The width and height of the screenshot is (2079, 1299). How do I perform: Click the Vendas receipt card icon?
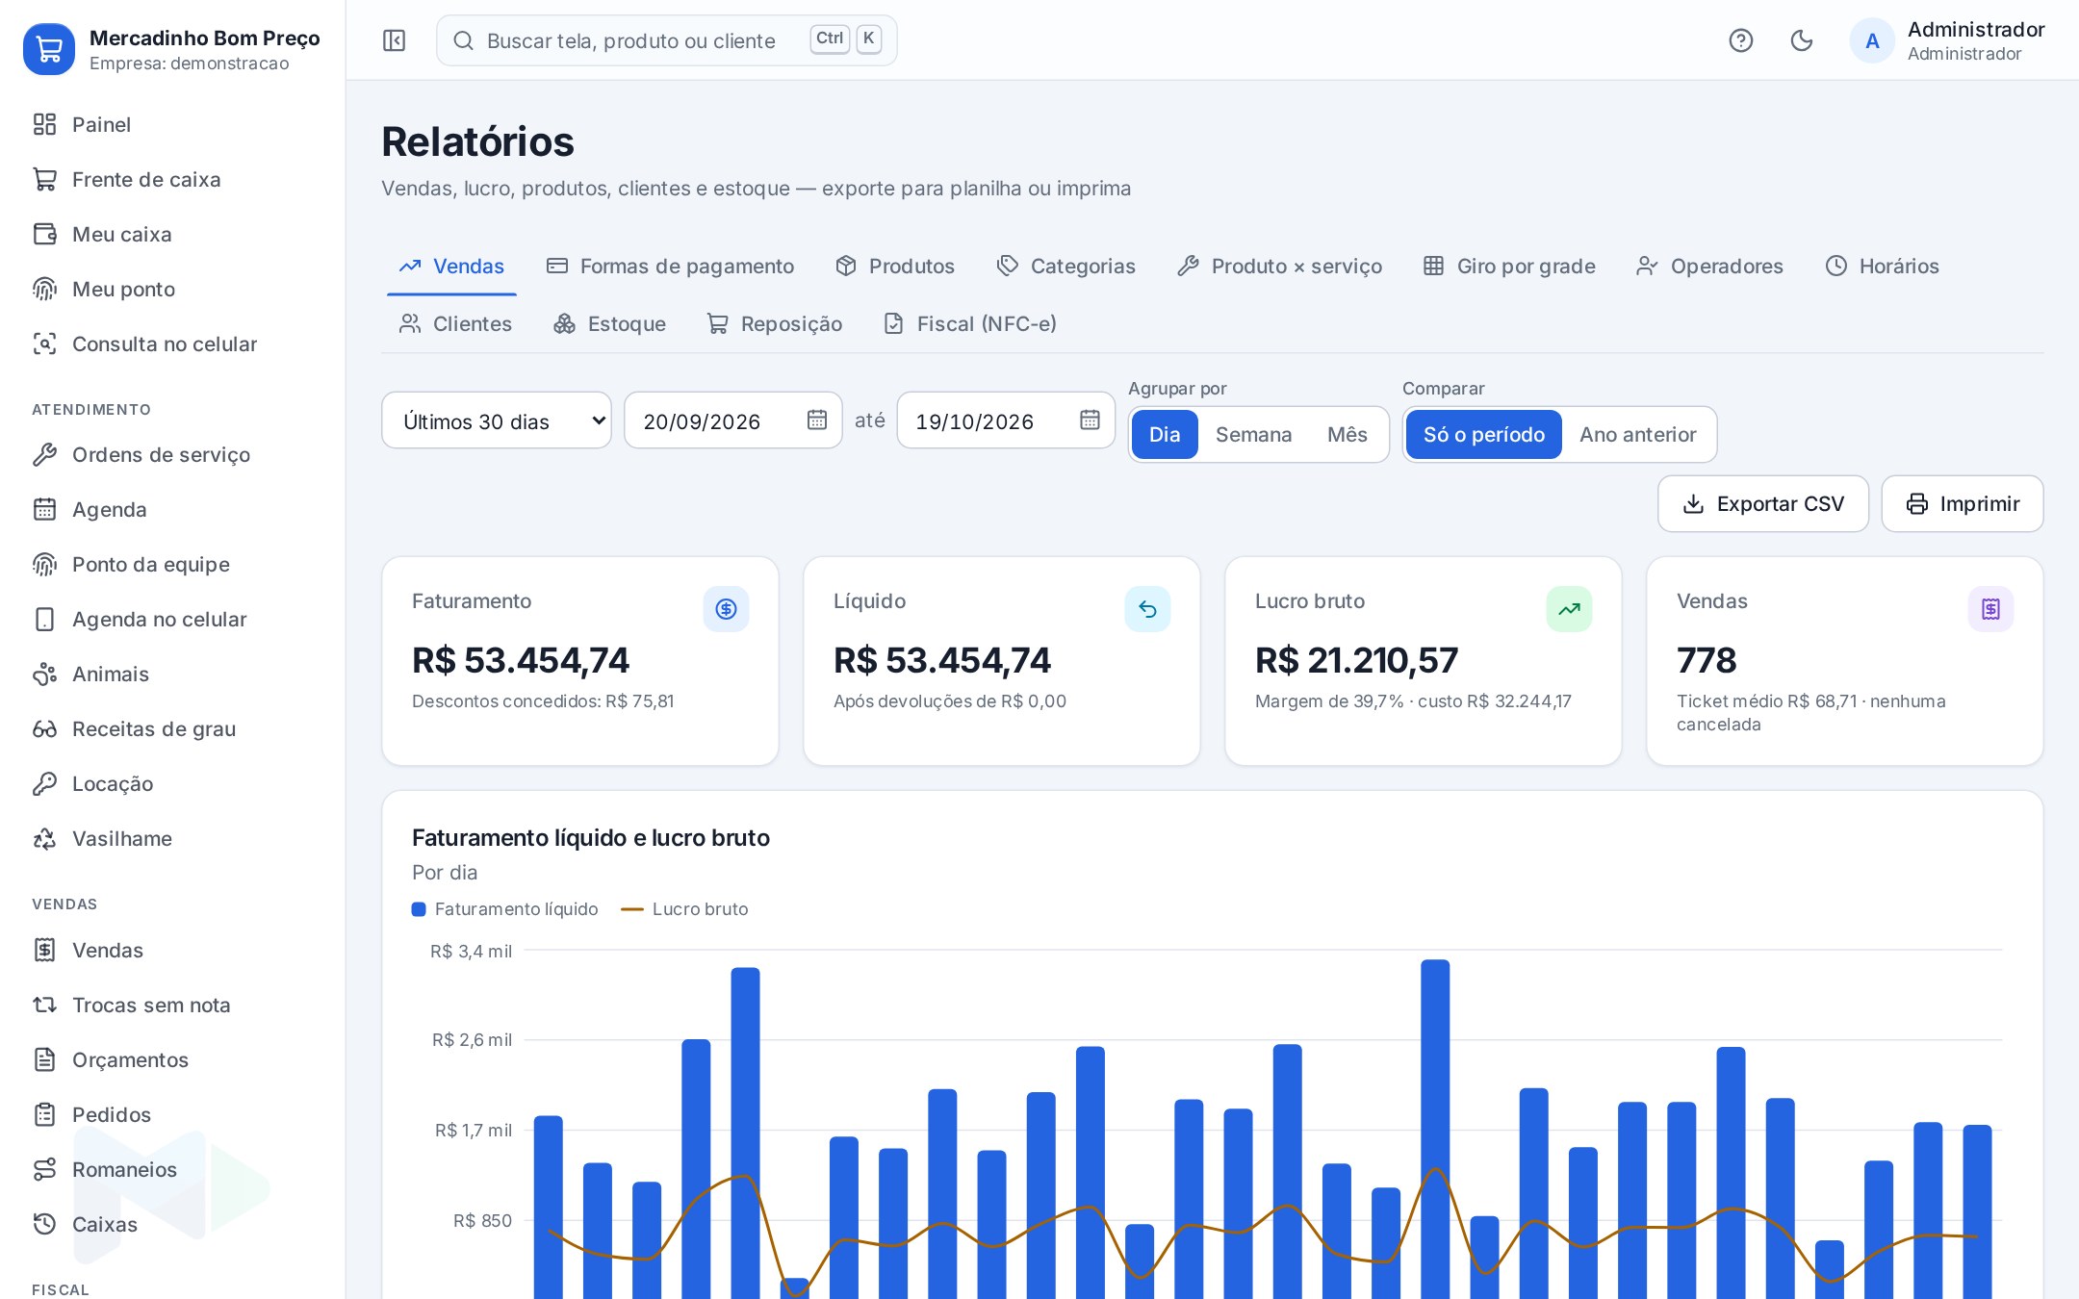coord(1990,609)
